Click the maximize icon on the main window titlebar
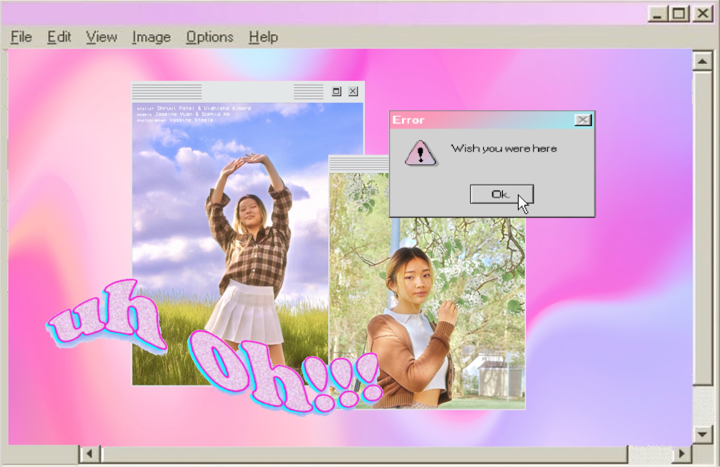Viewport: 720px width, 467px height. [x=679, y=14]
